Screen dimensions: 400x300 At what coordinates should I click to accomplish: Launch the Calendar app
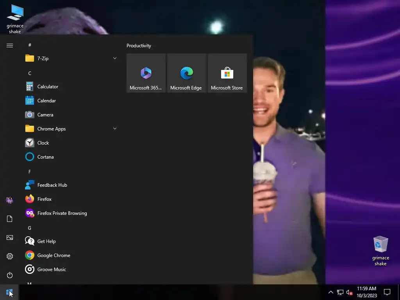click(71, 101)
